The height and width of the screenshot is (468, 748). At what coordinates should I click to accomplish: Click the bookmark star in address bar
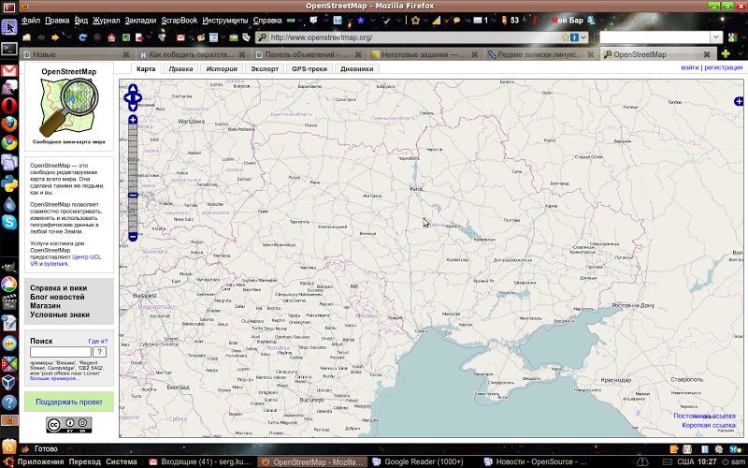tap(566, 37)
